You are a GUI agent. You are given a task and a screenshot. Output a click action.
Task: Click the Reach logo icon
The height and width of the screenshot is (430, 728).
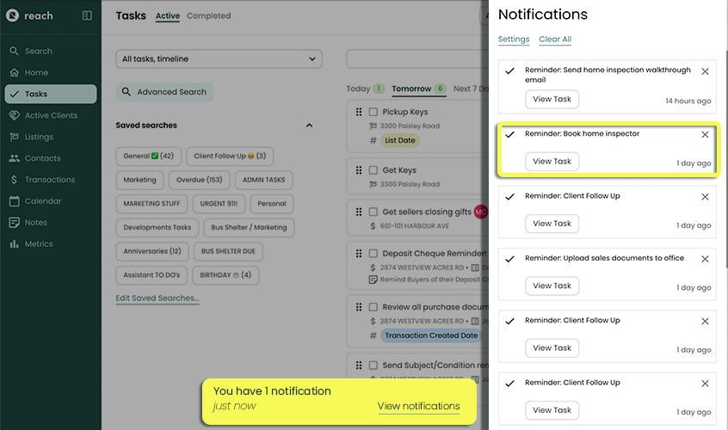[12, 15]
